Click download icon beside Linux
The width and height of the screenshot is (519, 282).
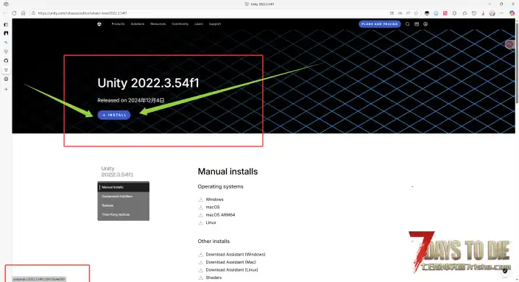pos(200,222)
